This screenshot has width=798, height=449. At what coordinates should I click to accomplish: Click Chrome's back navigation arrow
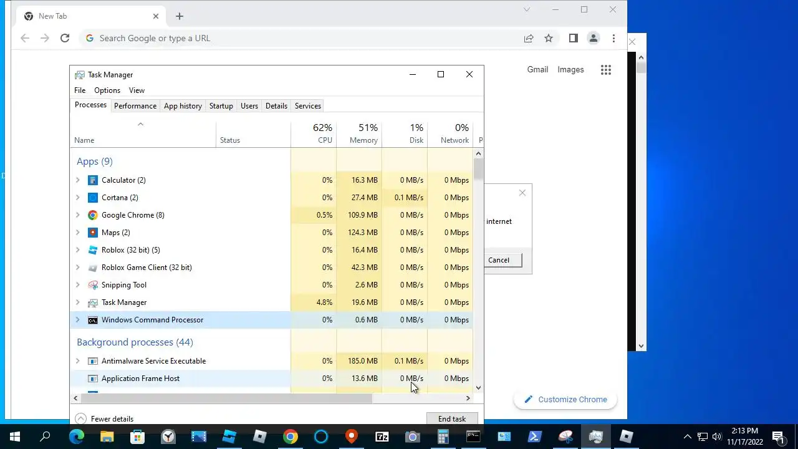point(25,38)
